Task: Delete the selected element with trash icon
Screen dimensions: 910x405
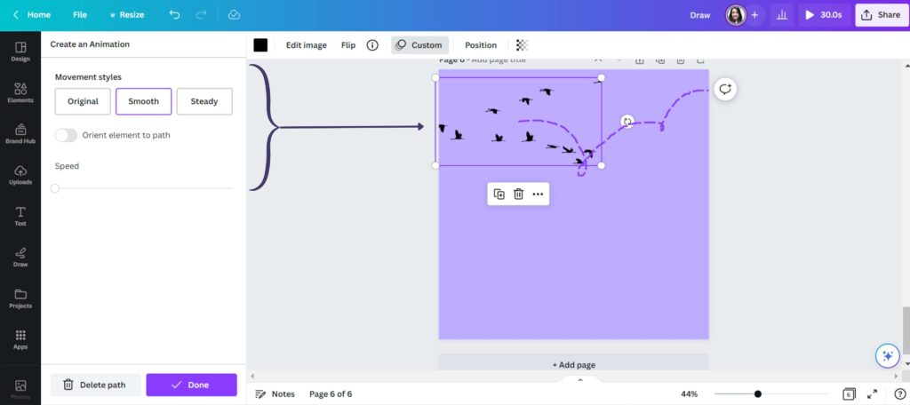Action: [518, 194]
